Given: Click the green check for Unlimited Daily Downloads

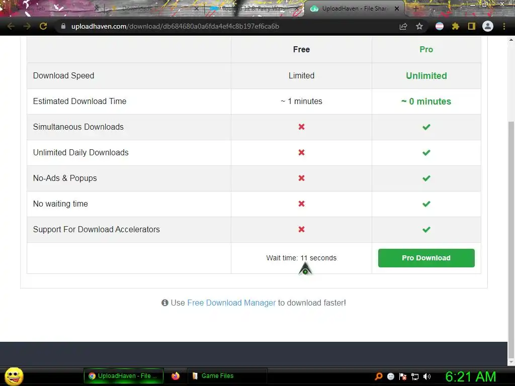Looking at the screenshot, I should tap(426, 153).
